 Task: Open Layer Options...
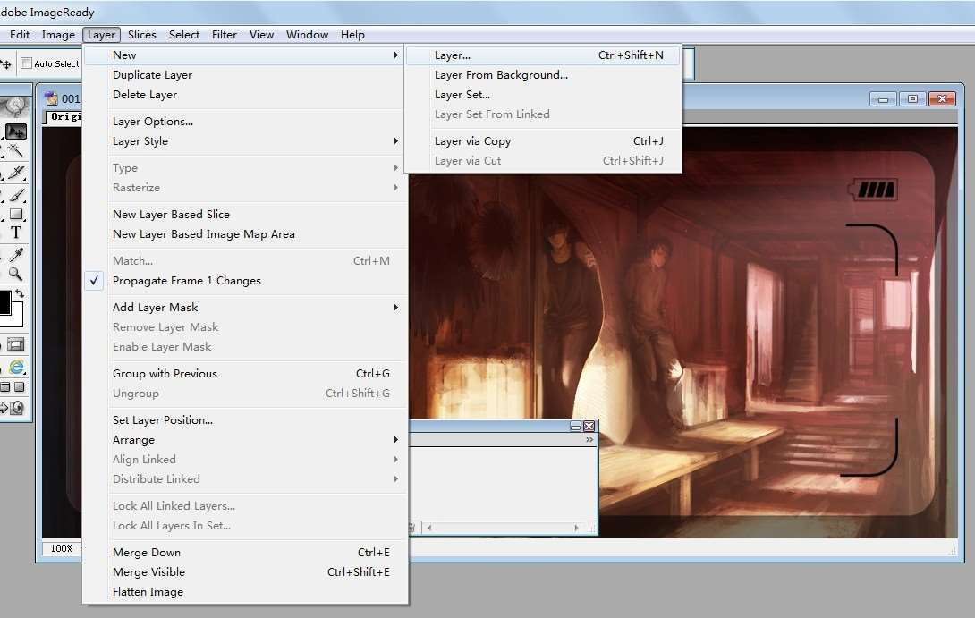point(245,122)
